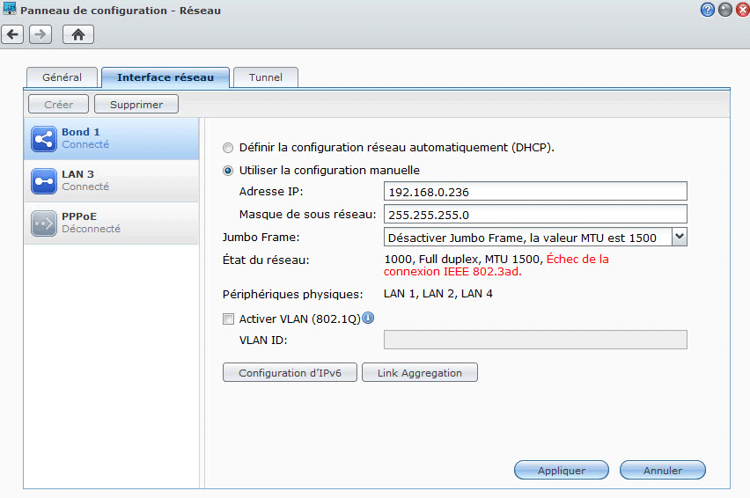Select the PPPoE interface icon
750x498 pixels.
(x=43, y=223)
